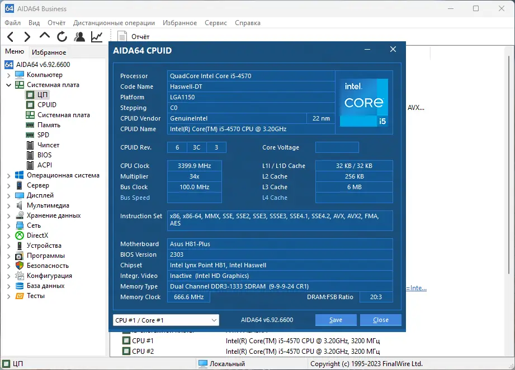Collapse the Системная плата tree node
This screenshot has height=370, width=515.
(8, 85)
